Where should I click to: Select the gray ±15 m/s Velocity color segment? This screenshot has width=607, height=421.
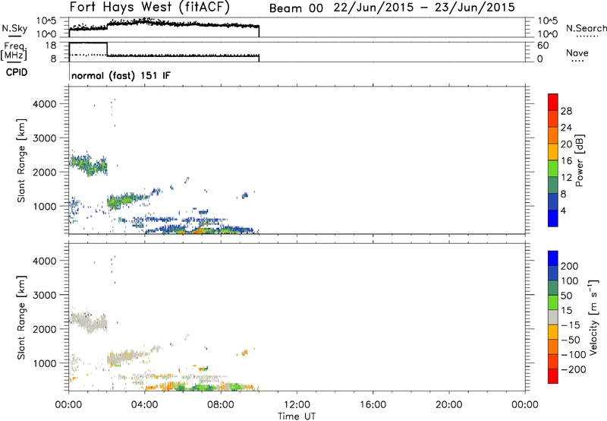pyautogui.click(x=553, y=318)
